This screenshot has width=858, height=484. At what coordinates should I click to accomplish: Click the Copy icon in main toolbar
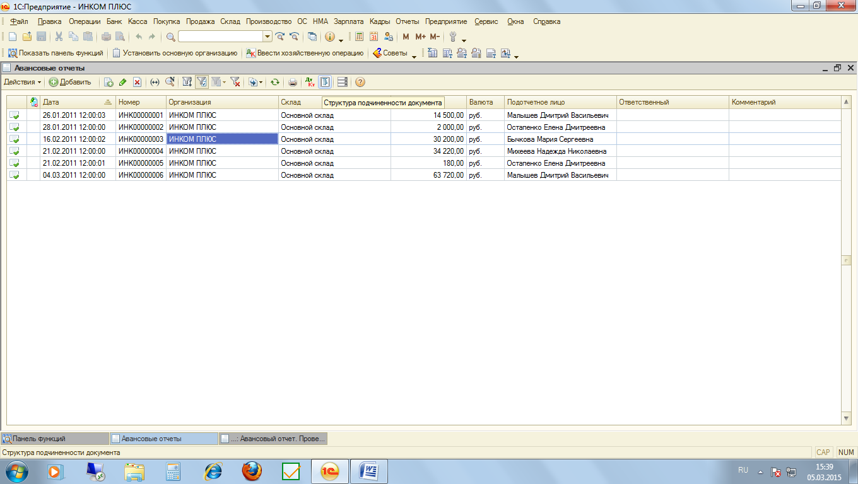point(73,37)
